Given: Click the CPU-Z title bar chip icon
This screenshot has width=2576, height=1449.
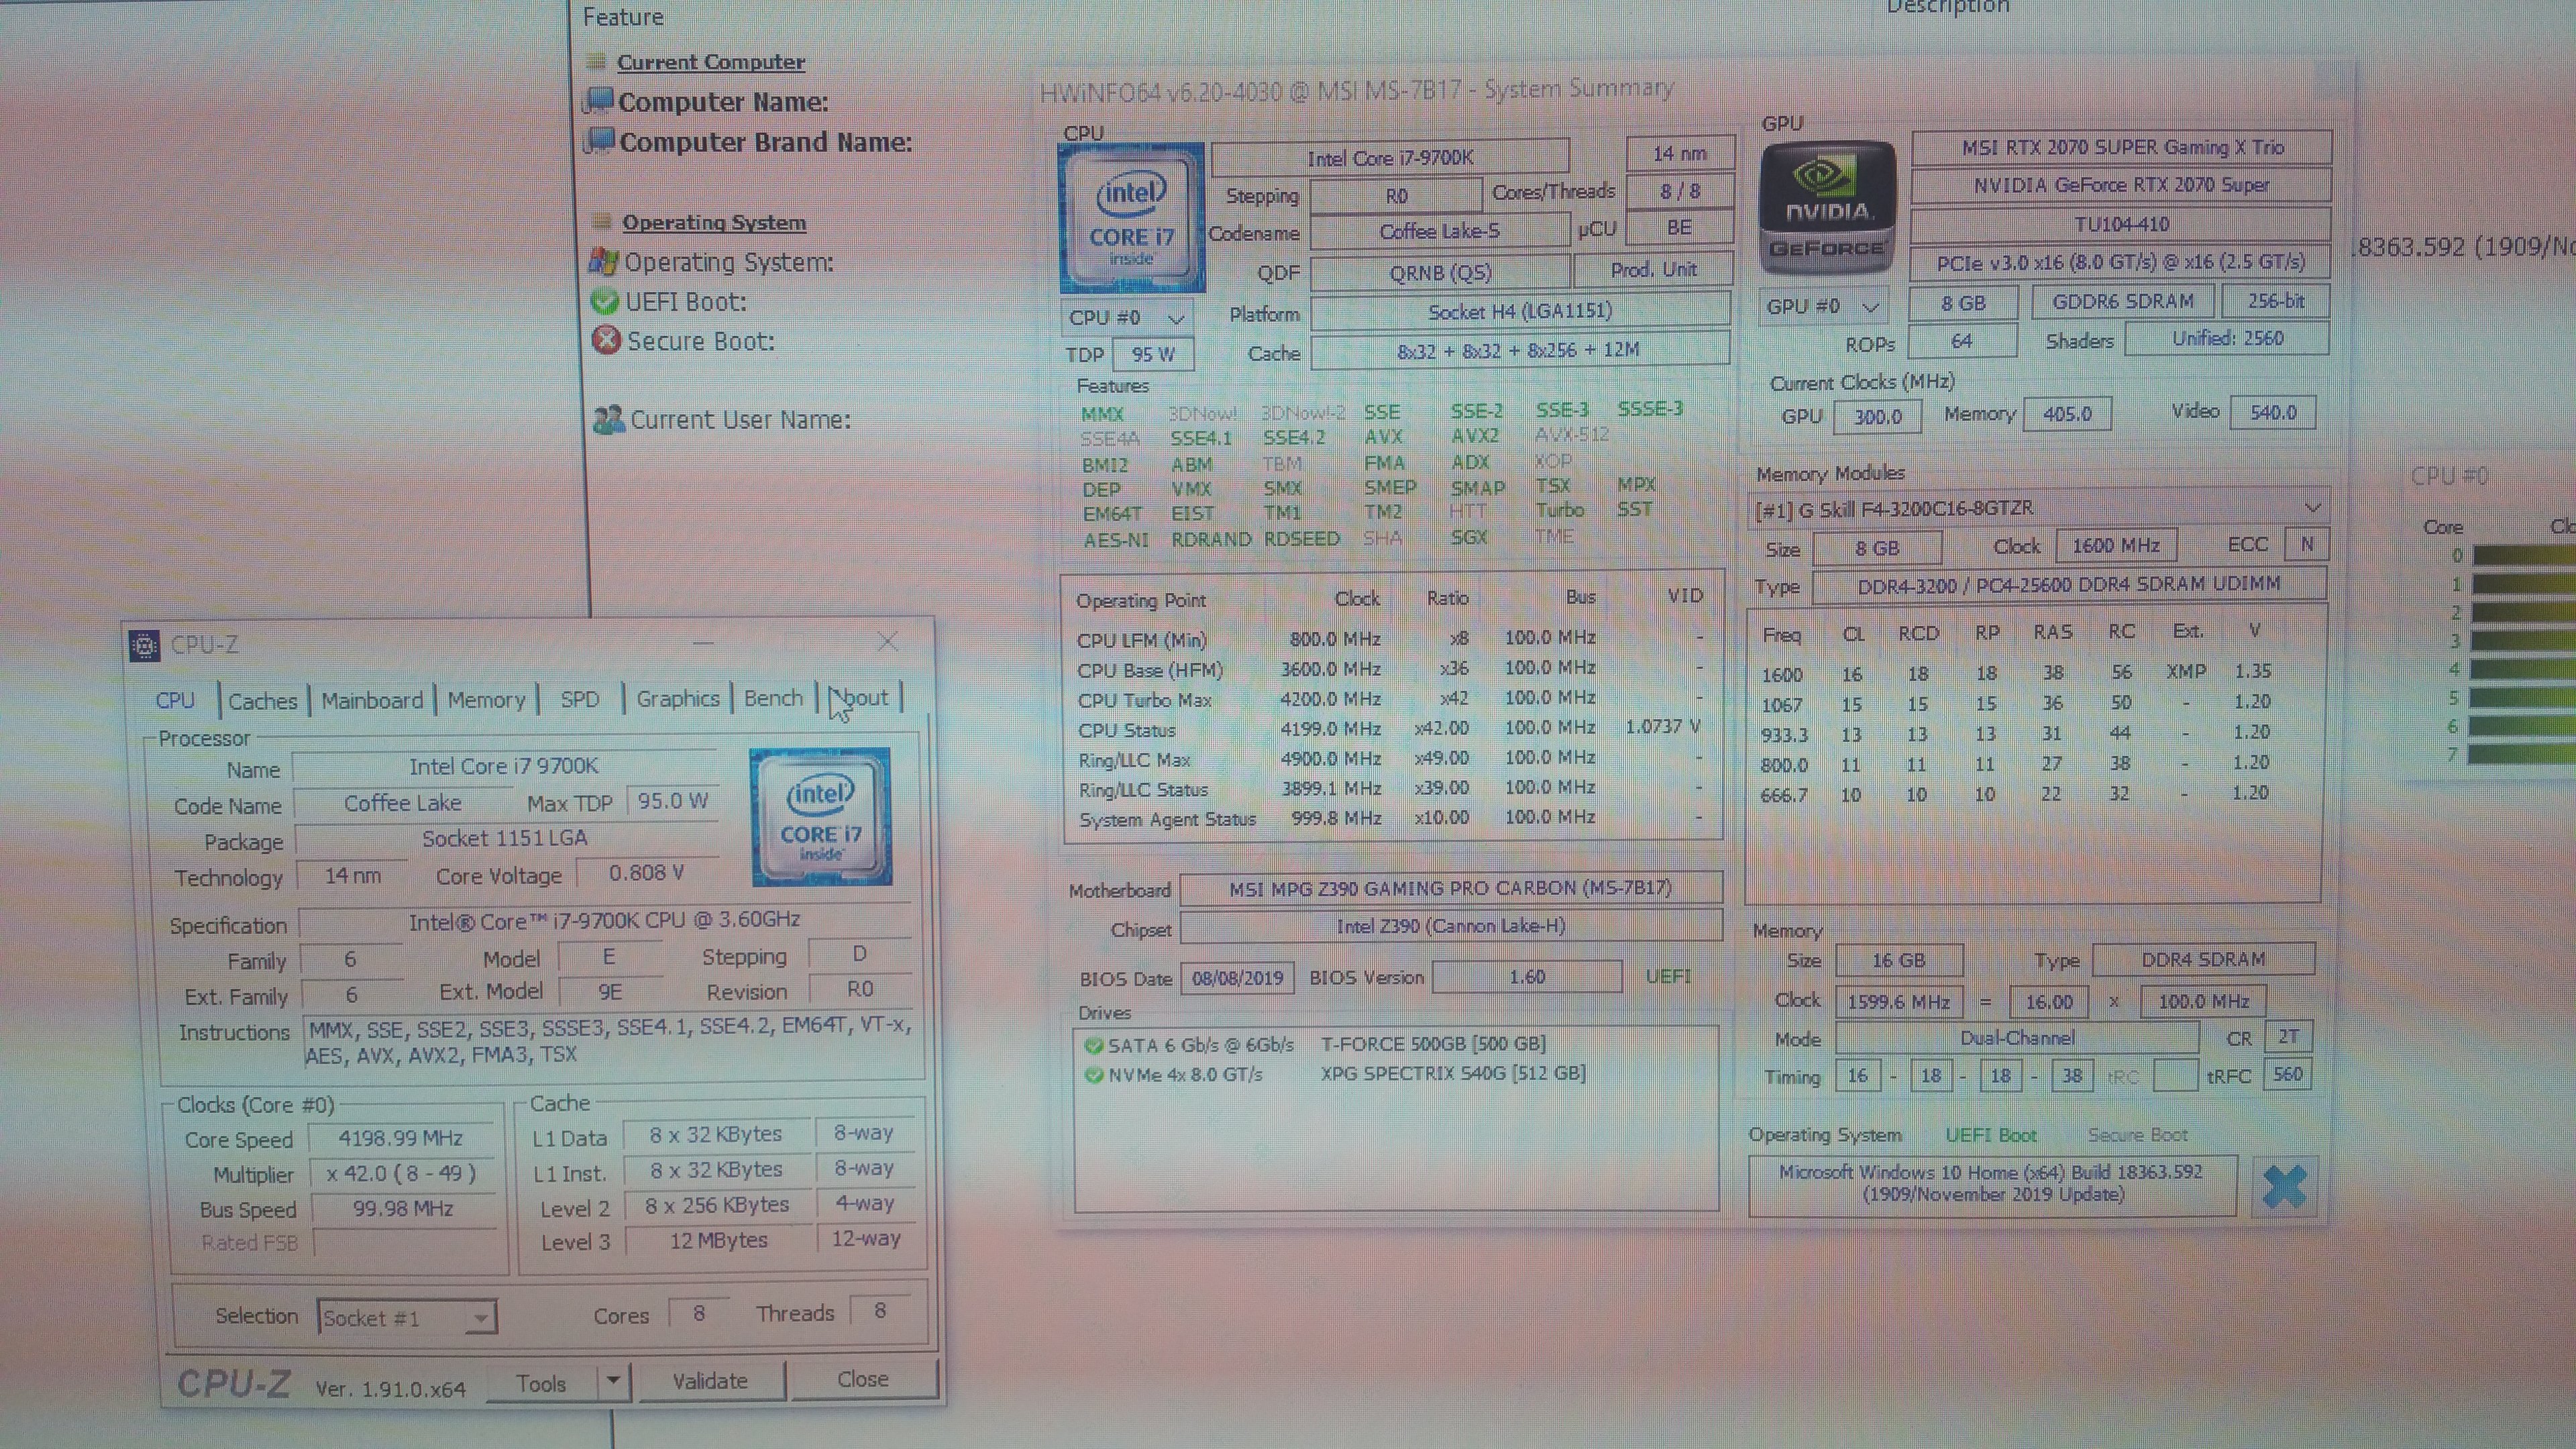Looking at the screenshot, I should [144, 646].
